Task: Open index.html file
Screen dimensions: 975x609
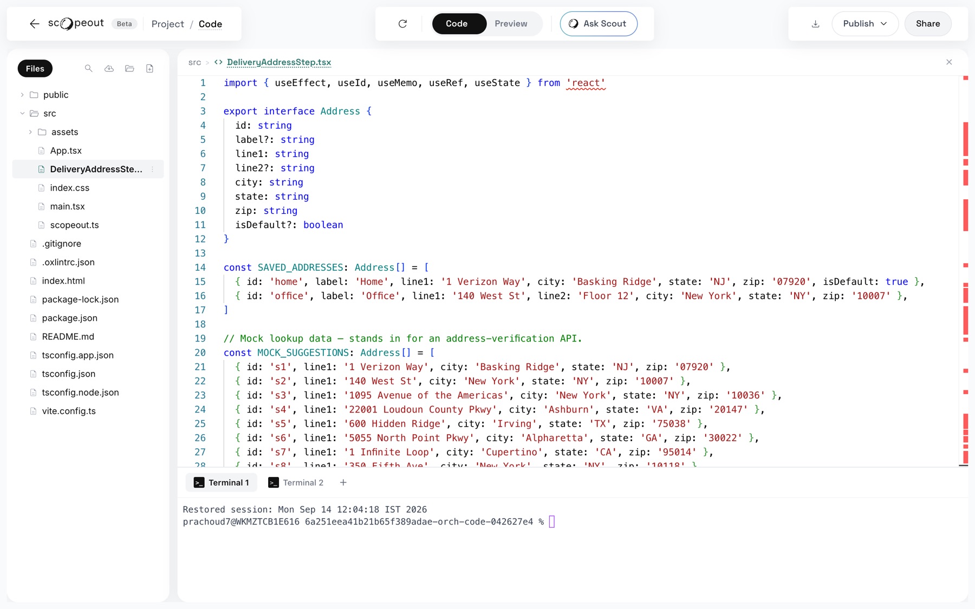Action: (88, 281)
